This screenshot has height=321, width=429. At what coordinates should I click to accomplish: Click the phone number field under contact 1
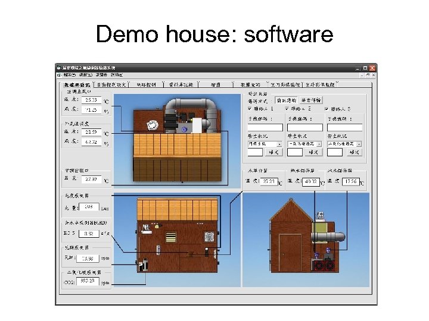(265, 127)
